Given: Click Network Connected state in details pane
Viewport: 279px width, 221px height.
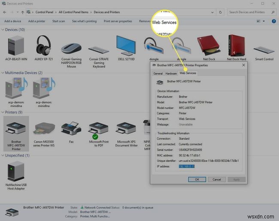Looking at the screenshot, I should tap(97, 207).
